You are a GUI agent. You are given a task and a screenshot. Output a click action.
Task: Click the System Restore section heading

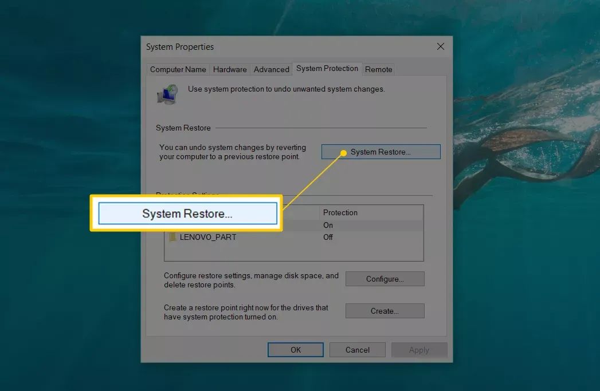click(183, 128)
